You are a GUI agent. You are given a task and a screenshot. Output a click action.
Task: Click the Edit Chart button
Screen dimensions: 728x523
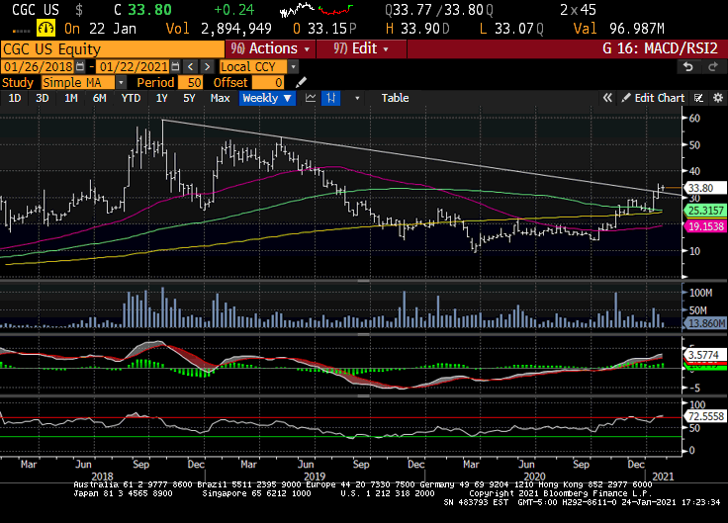click(654, 98)
